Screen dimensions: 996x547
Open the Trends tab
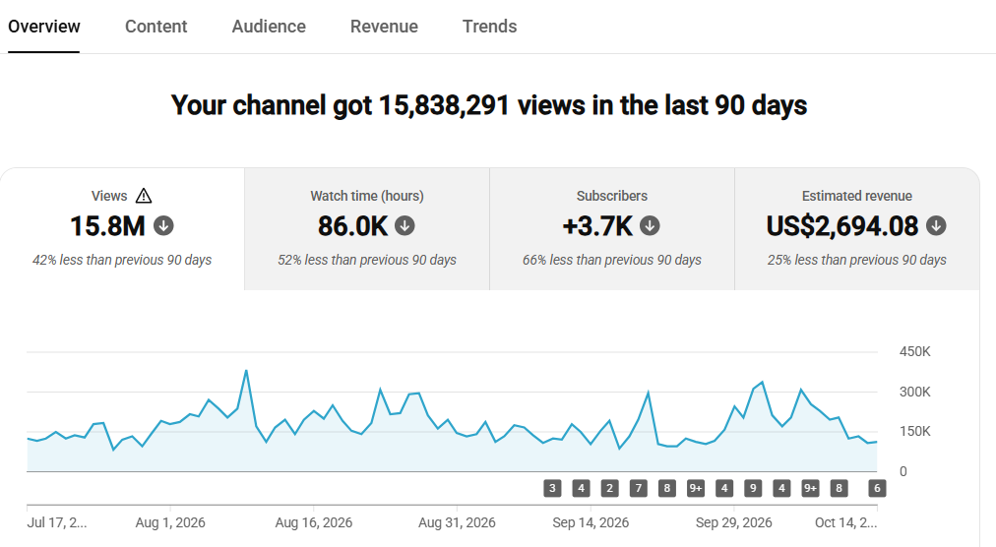coord(489,27)
